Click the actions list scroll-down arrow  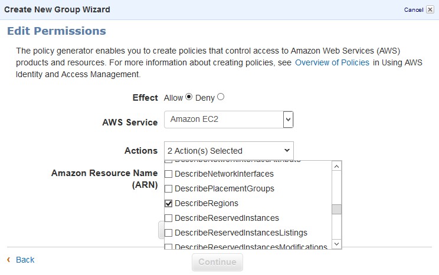click(336, 243)
